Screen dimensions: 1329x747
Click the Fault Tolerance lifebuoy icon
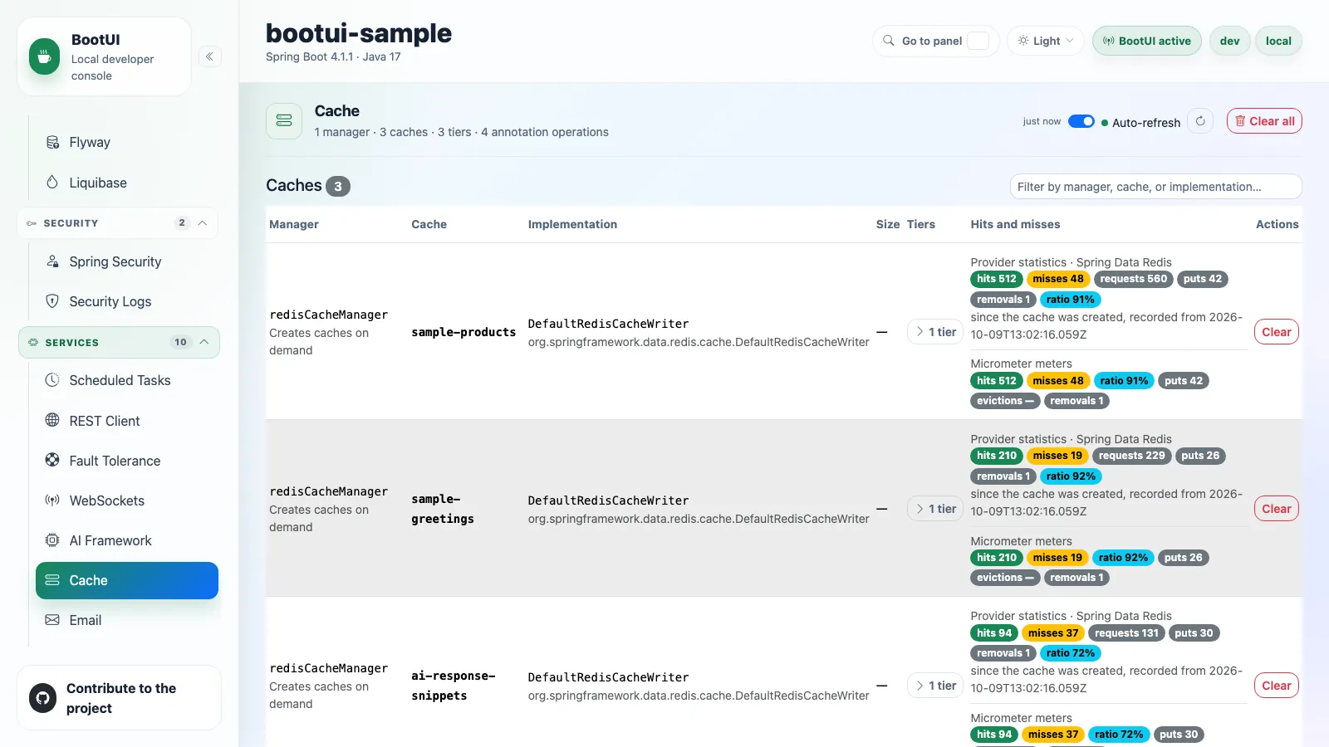coord(52,460)
